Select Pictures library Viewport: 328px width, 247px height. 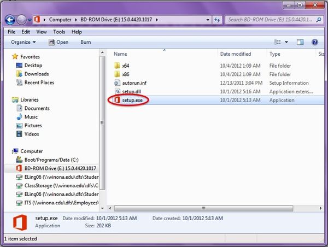33,125
